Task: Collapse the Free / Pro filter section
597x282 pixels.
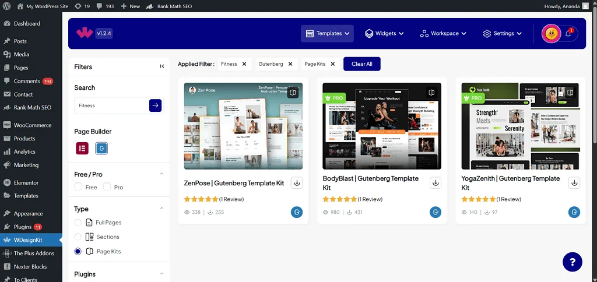Action: [x=161, y=174]
